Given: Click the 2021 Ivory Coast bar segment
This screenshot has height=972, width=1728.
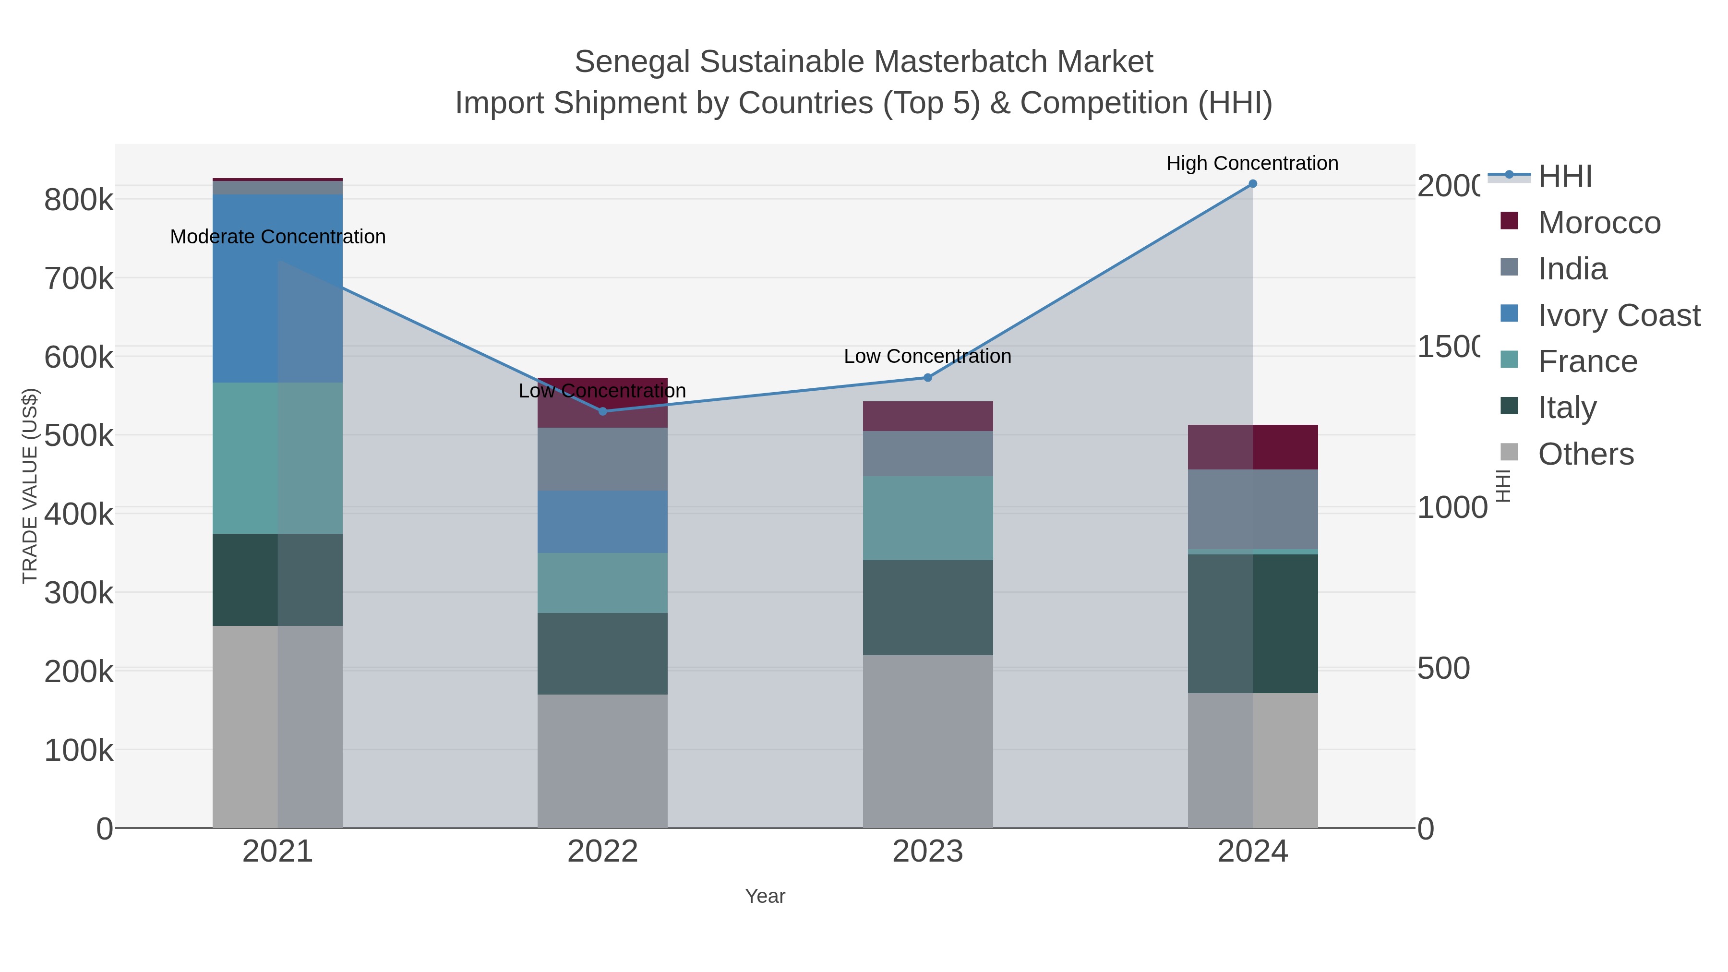Looking at the screenshot, I should pyautogui.click(x=278, y=288).
